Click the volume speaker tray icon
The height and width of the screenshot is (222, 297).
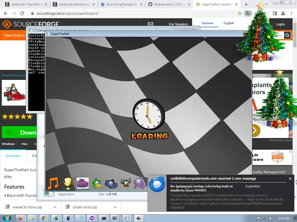click(x=271, y=218)
